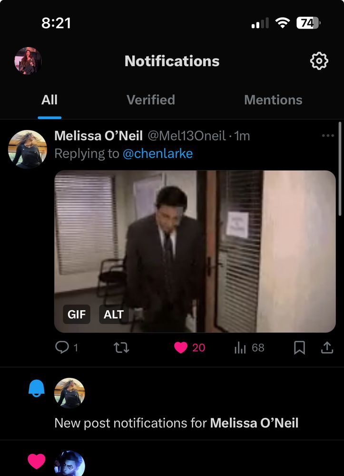Open the @chenlarke profile link
Image resolution: width=344 pixels, height=476 pixels.
[158, 154]
